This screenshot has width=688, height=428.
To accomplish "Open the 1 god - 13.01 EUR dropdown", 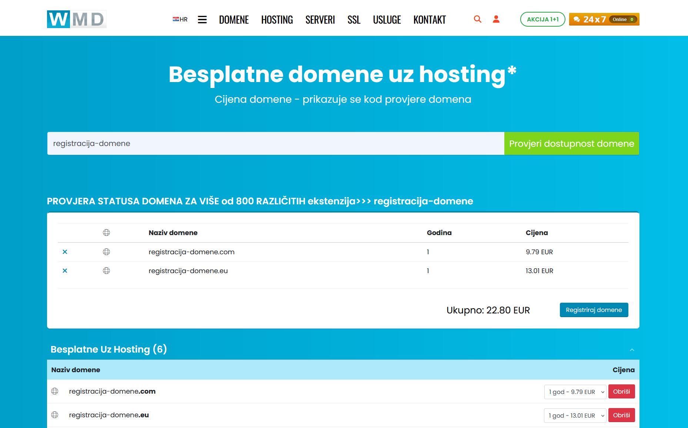I will [x=575, y=415].
